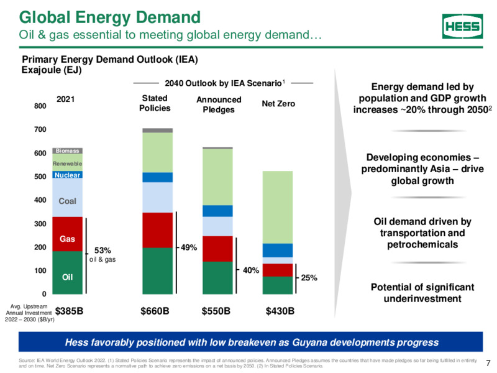The width and height of the screenshot is (497, 373).
Task: Click the '200' y-axis tick label
Action: (x=40, y=247)
